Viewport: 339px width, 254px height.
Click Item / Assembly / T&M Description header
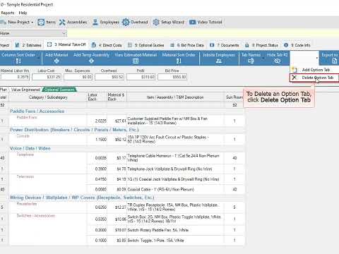(175, 97)
